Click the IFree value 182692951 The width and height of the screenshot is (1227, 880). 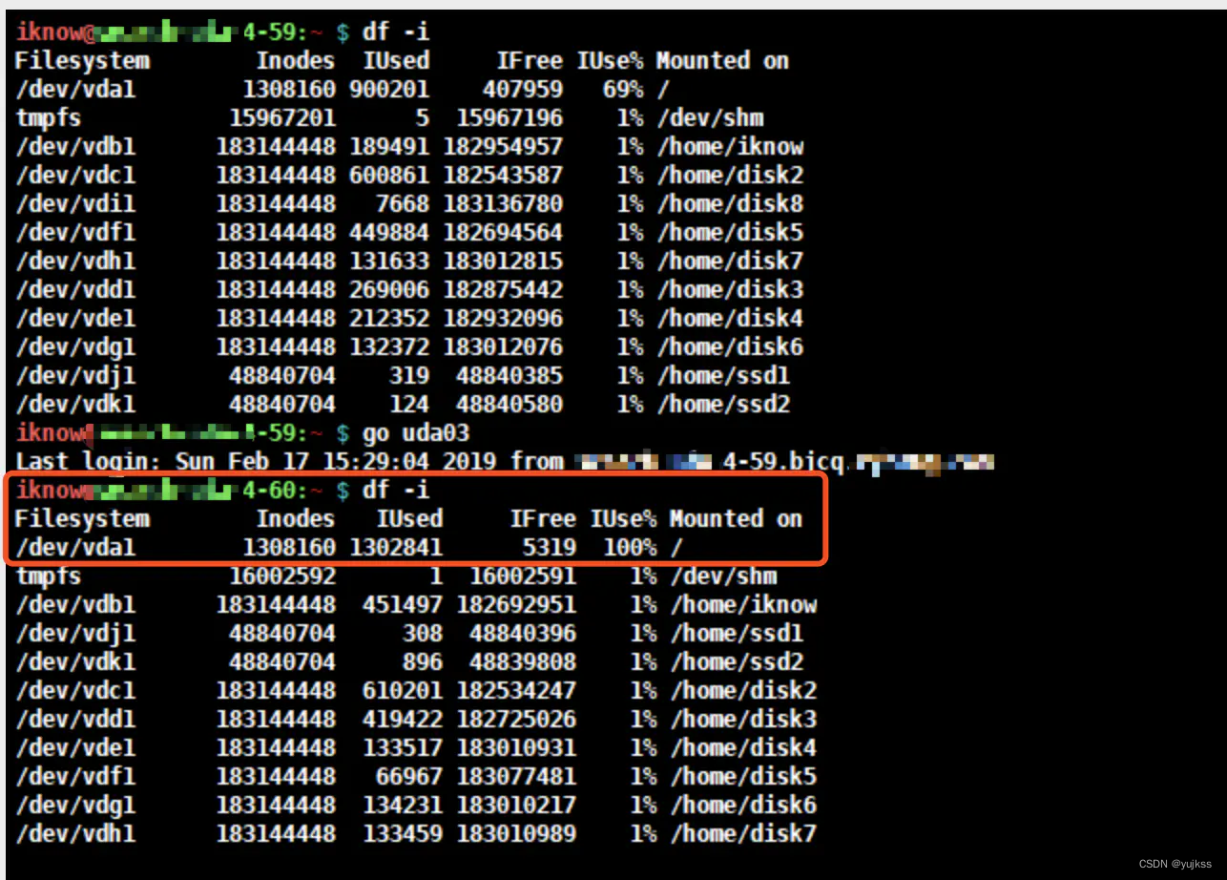tap(516, 605)
